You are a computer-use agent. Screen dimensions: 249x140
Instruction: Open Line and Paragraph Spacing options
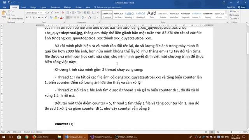(83, 17)
